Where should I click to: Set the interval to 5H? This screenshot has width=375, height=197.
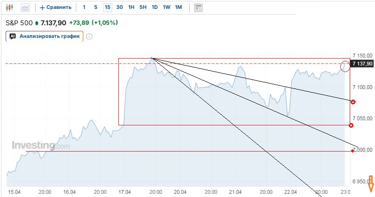click(x=143, y=7)
